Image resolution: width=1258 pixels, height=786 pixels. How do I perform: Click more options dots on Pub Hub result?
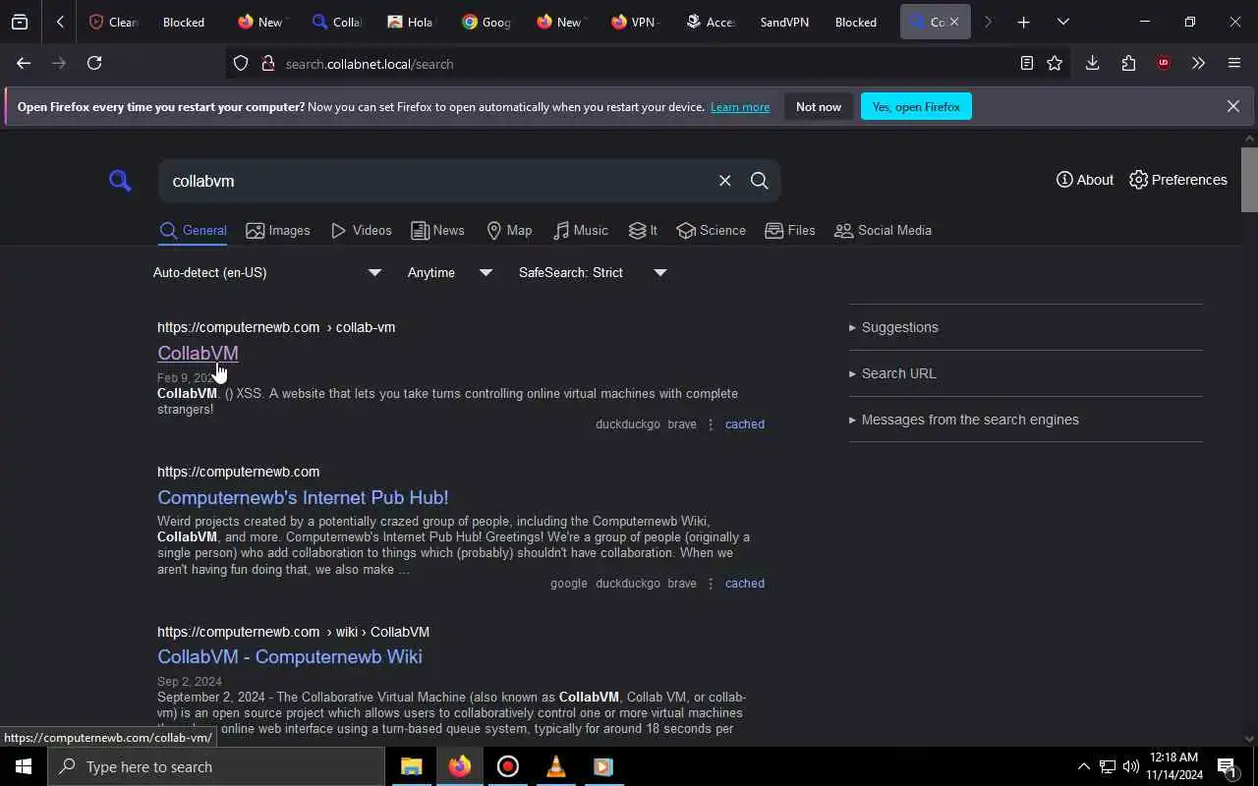pyautogui.click(x=711, y=584)
